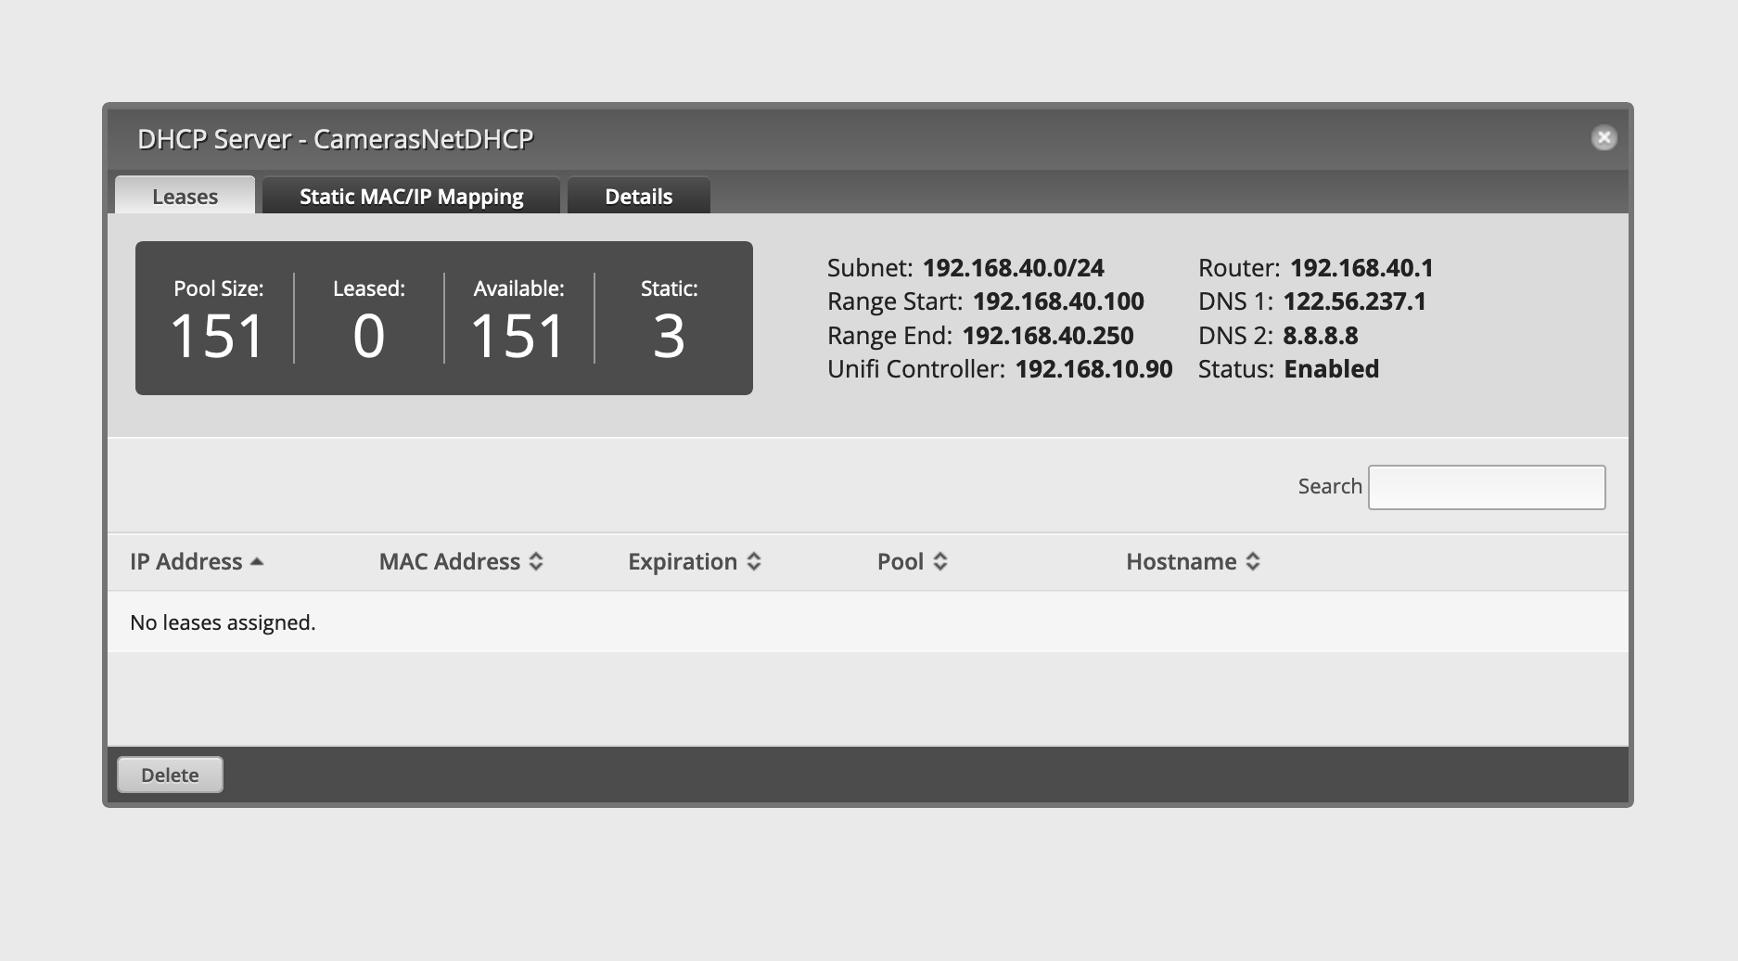Screen dimensions: 1738x961
Task: Open the Static MAC/IP Mapping tab
Action: point(411,196)
